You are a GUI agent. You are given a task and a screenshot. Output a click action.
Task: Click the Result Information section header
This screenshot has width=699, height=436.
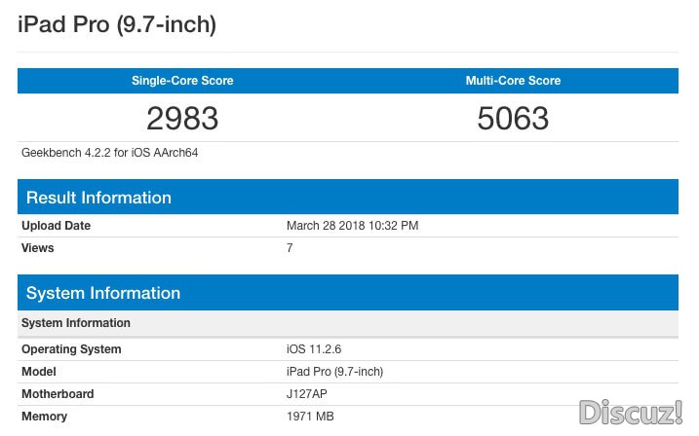pyautogui.click(x=98, y=198)
